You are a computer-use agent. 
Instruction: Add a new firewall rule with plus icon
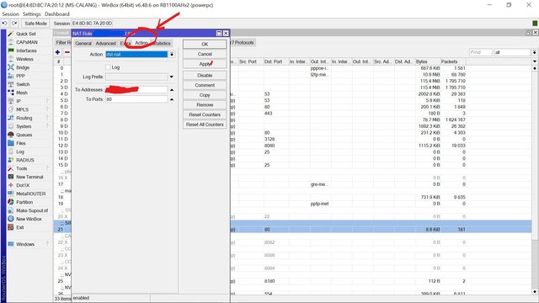[57, 52]
